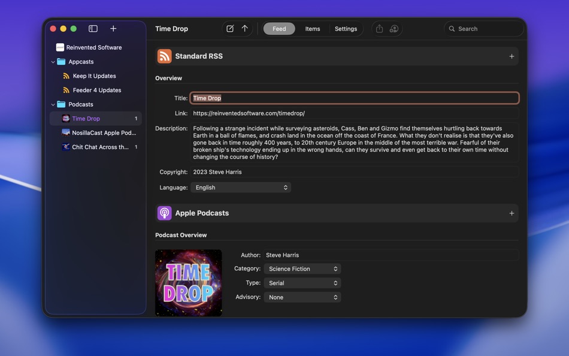Click the yellow minimize window button

point(63,29)
